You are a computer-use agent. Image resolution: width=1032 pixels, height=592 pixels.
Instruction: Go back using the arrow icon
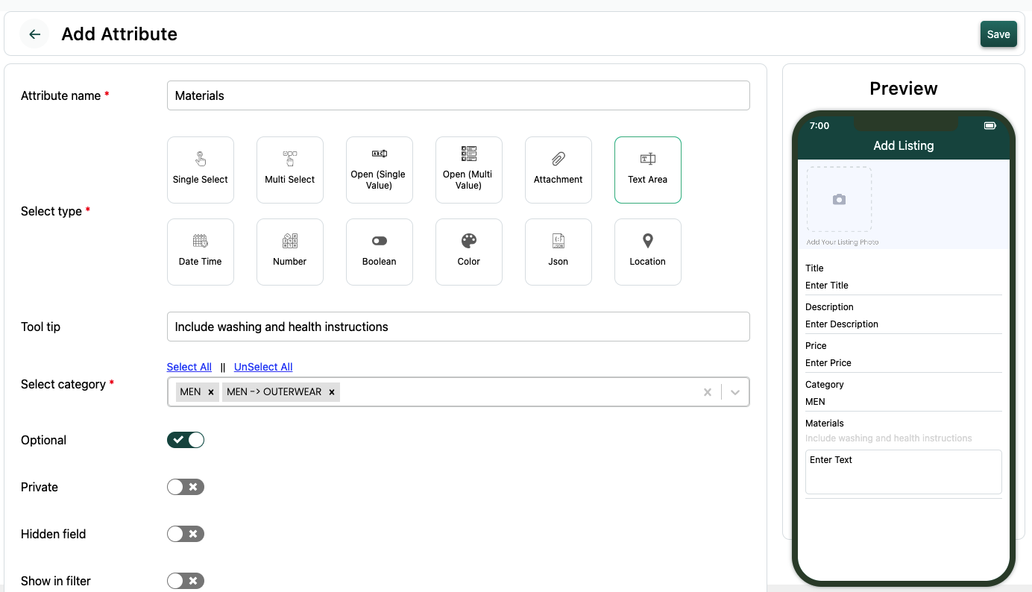[x=34, y=34]
